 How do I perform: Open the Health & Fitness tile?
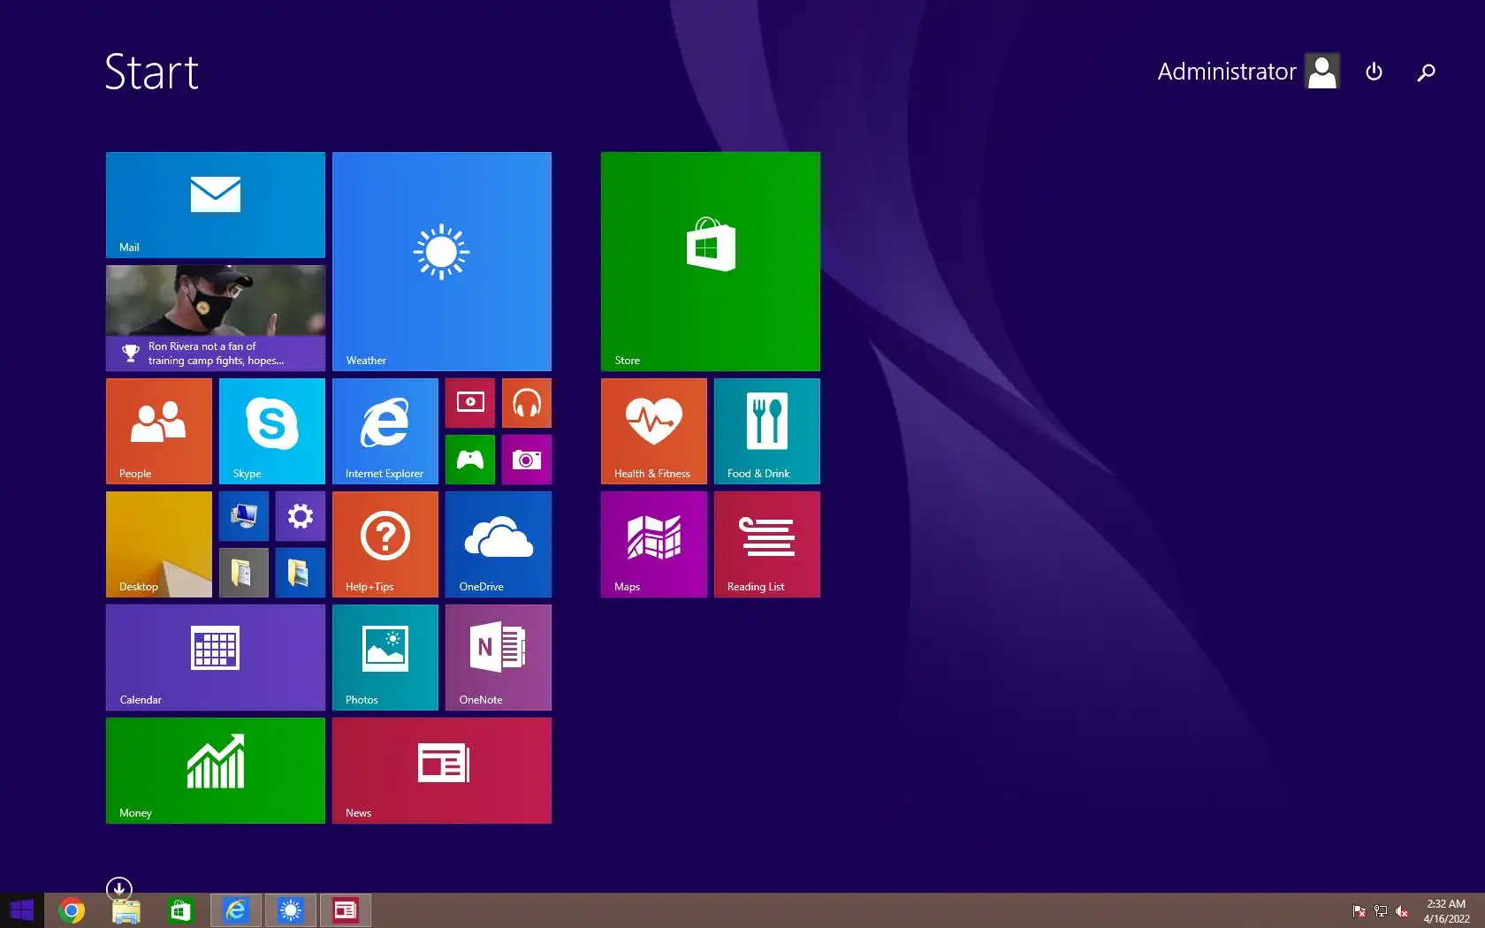[654, 431]
